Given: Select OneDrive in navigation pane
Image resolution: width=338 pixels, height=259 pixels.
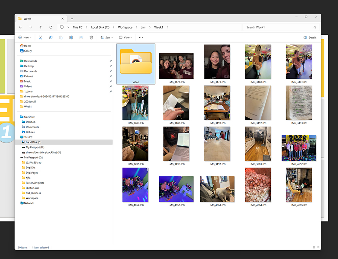Looking at the screenshot, I should tap(27, 117).
